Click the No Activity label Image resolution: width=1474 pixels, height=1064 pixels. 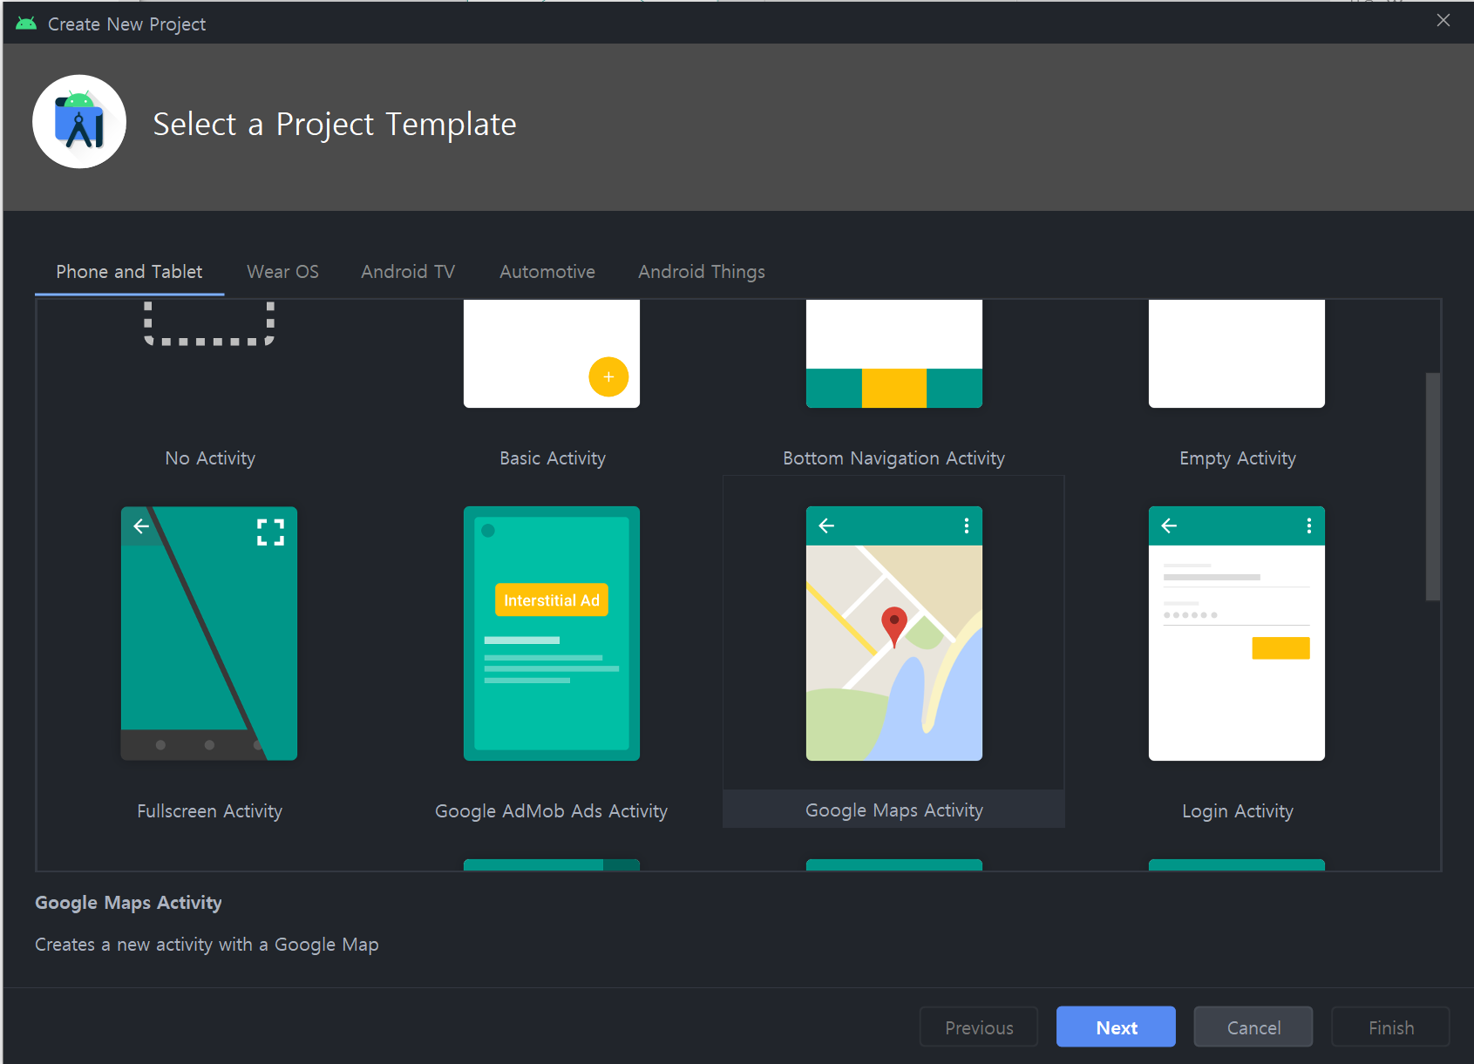click(210, 458)
